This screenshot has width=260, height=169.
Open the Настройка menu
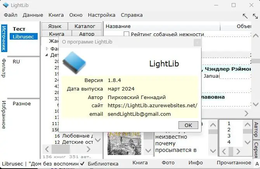pyautogui.click(x=102, y=15)
